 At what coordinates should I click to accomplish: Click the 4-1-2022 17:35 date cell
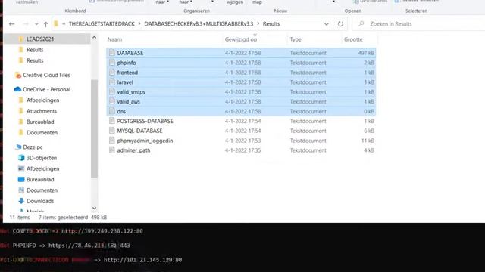pyautogui.click(x=242, y=150)
